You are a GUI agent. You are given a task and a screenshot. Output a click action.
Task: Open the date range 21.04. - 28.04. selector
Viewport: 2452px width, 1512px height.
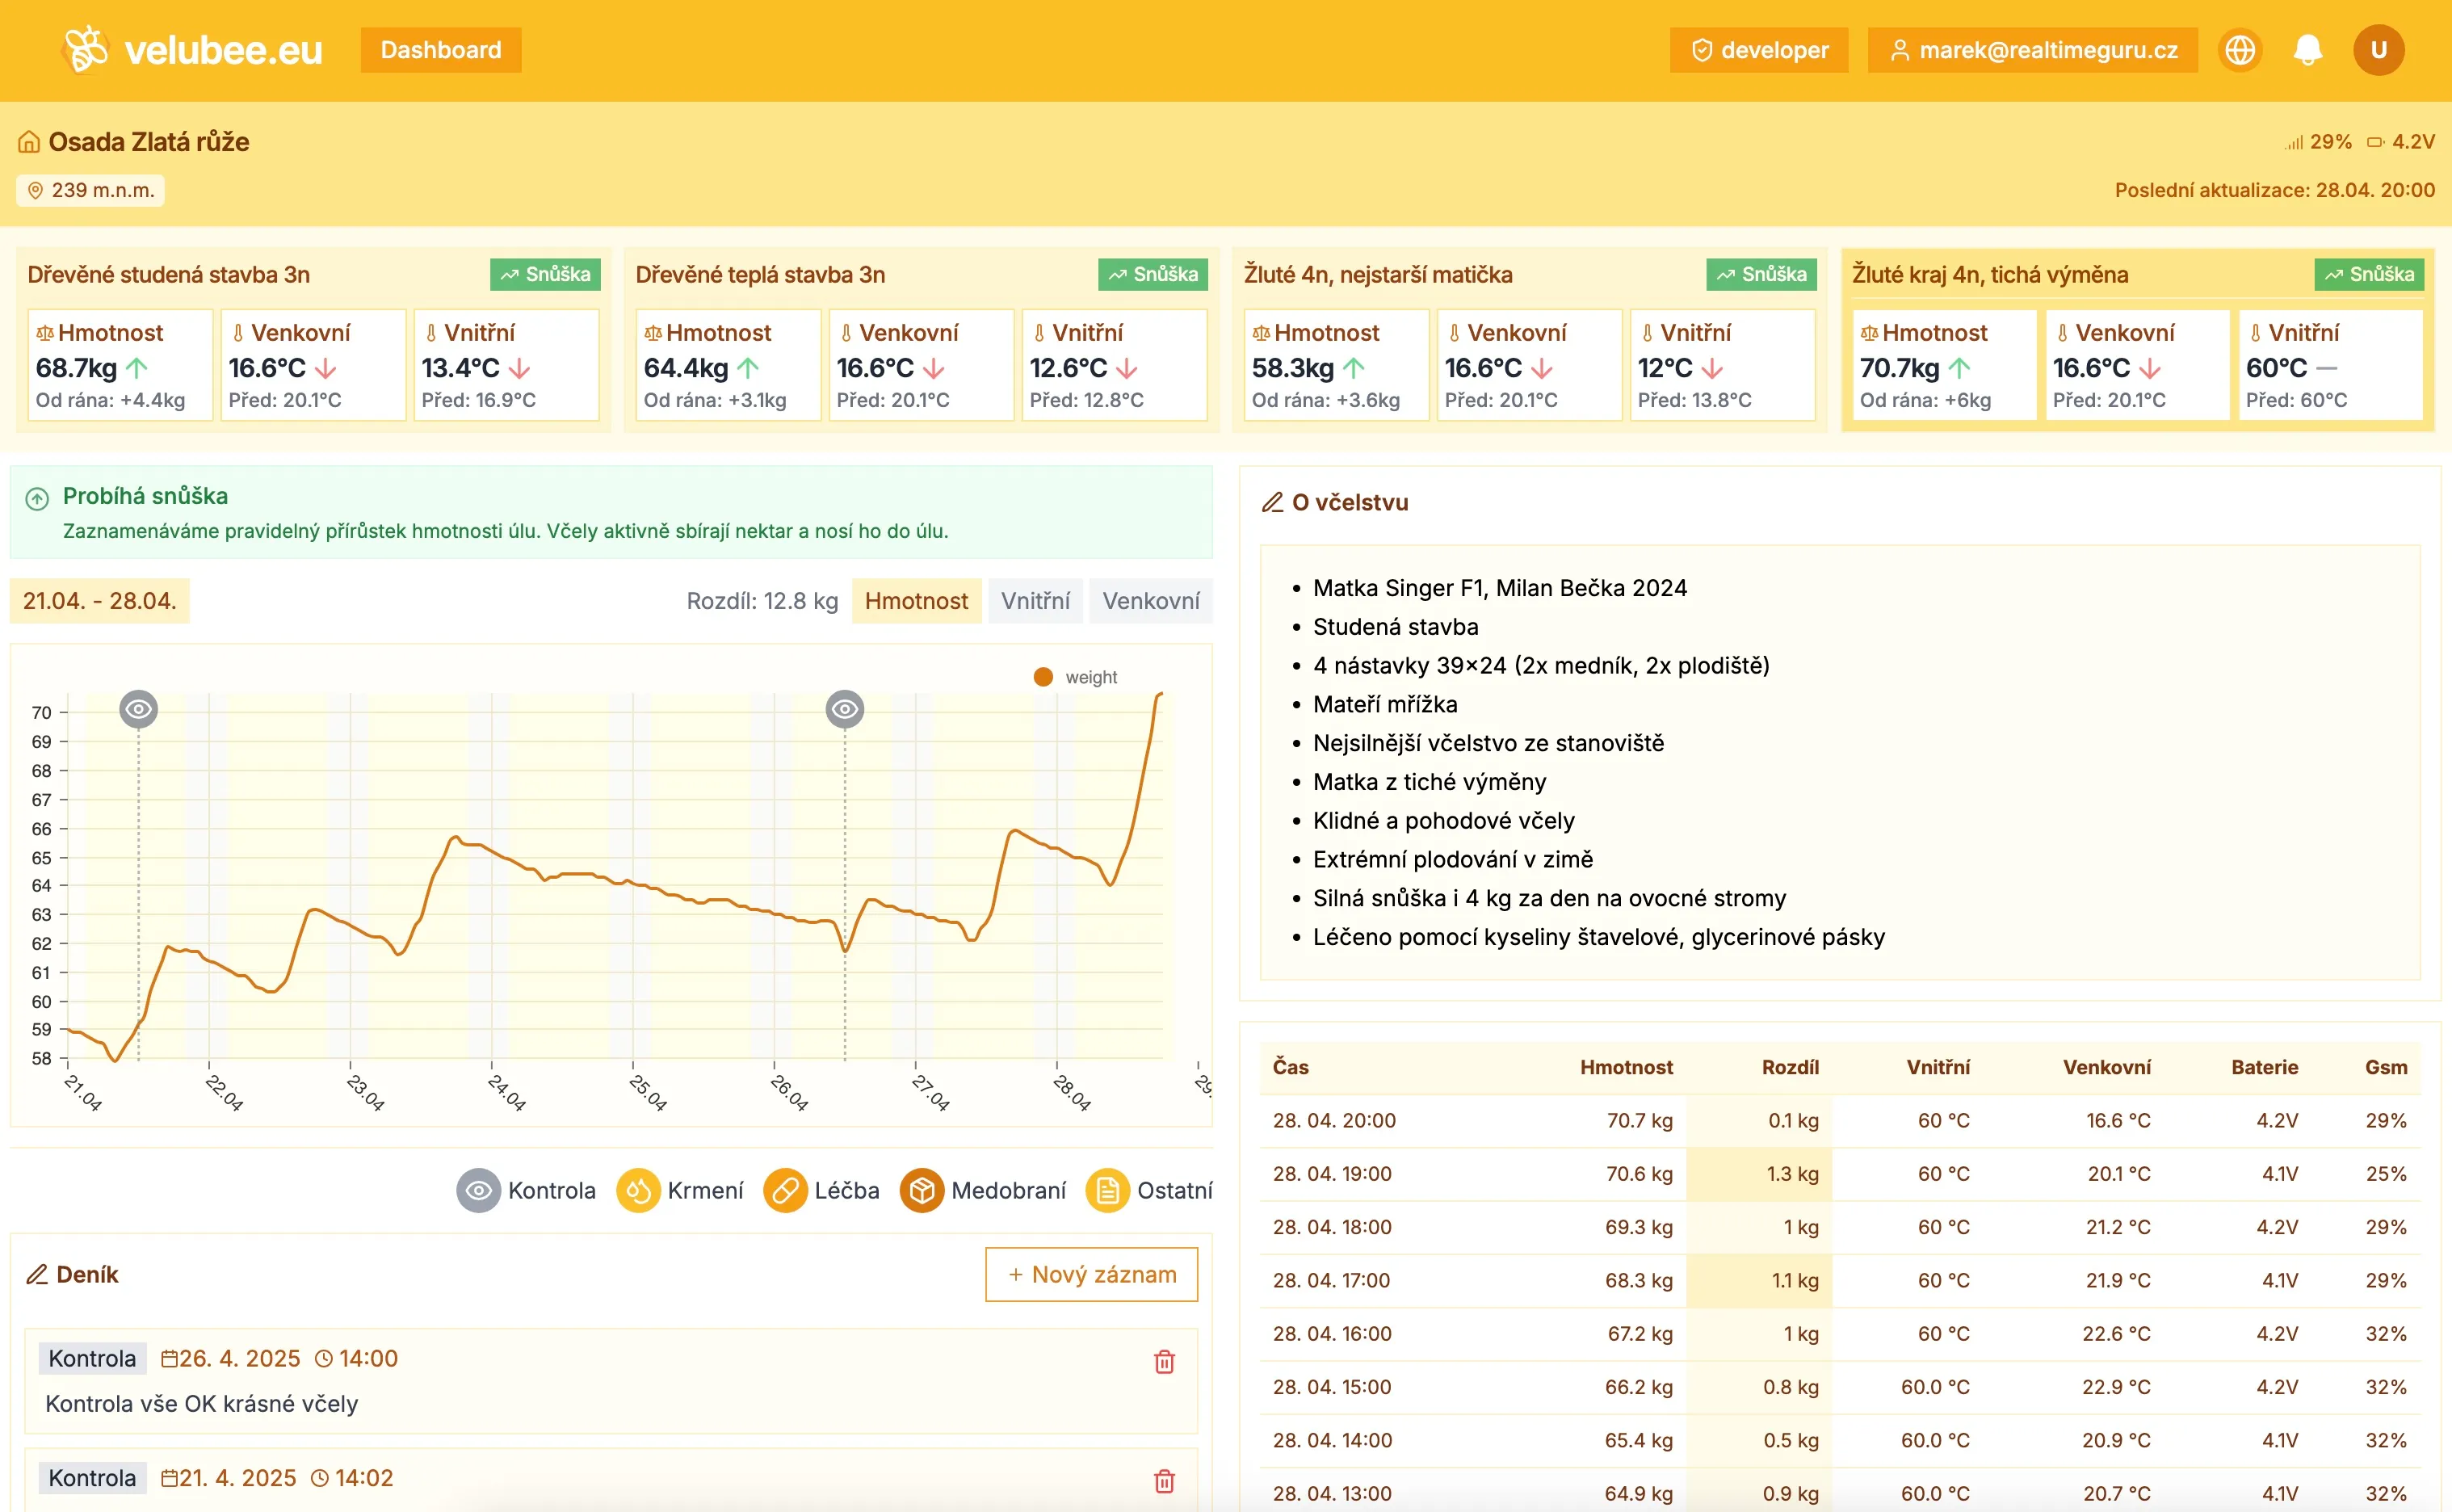(x=99, y=600)
